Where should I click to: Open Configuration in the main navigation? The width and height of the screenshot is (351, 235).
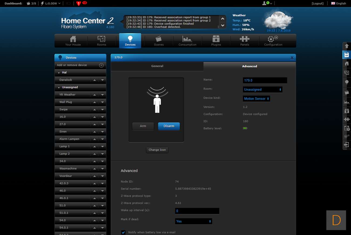(273, 41)
